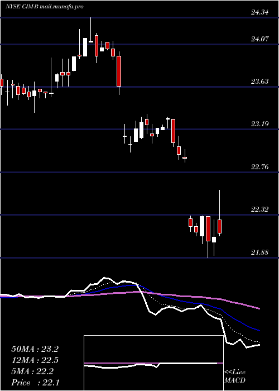The height and width of the screenshot is (391, 279).
Task: Click the Price : 22.1 readout
Action: tap(35, 383)
